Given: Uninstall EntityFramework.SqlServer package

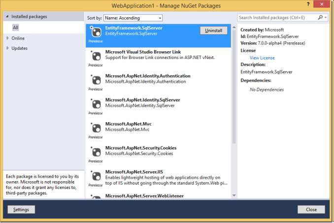Looking at the screenshot, I should tap(213, 31).
